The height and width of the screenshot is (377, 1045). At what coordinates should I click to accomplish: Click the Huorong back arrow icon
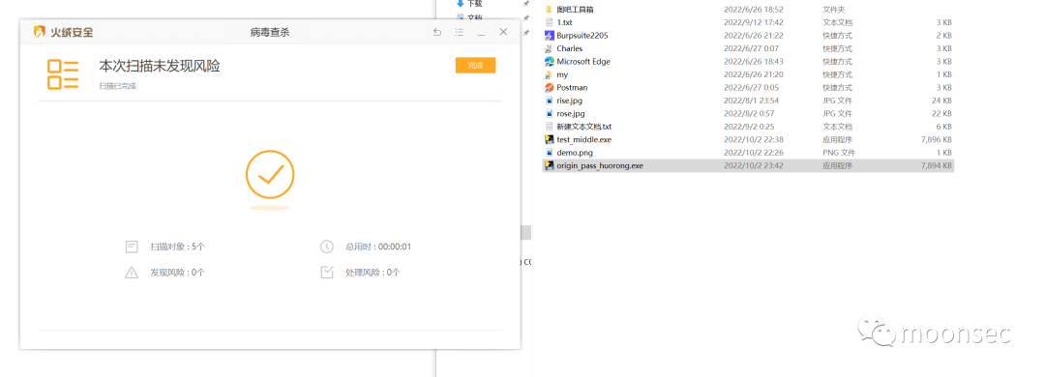437,32
